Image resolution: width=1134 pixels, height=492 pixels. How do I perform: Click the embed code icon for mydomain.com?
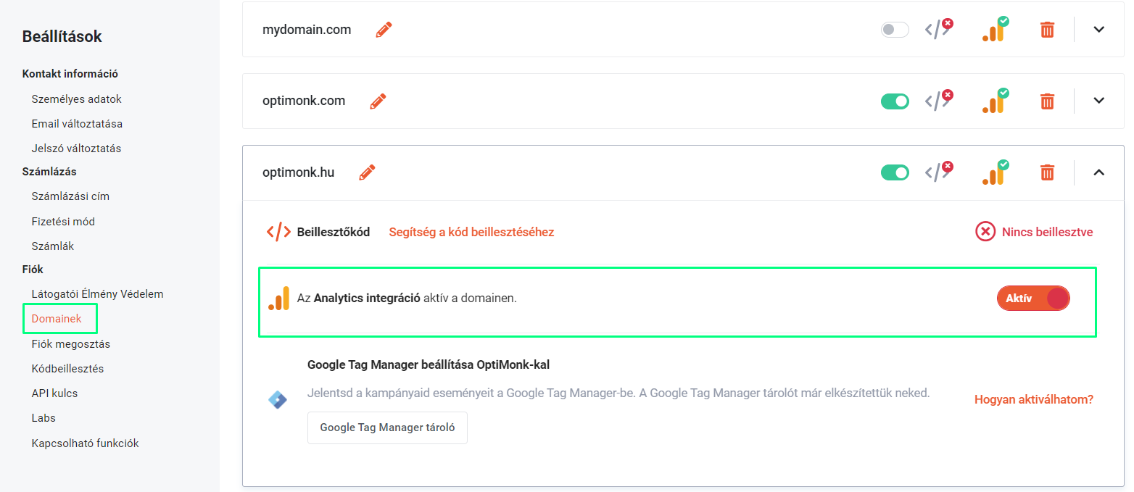pos(938,29)
